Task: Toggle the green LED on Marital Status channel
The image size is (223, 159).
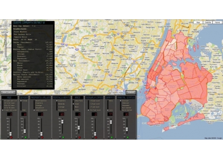Action: click(128, 137)
